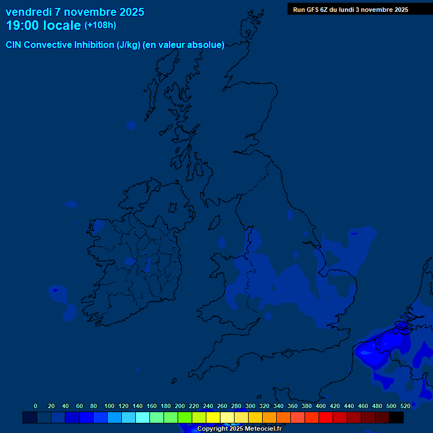Click the 520 value label on the legend
Screen dimensions: 433x433
click(x=405, y=406)
